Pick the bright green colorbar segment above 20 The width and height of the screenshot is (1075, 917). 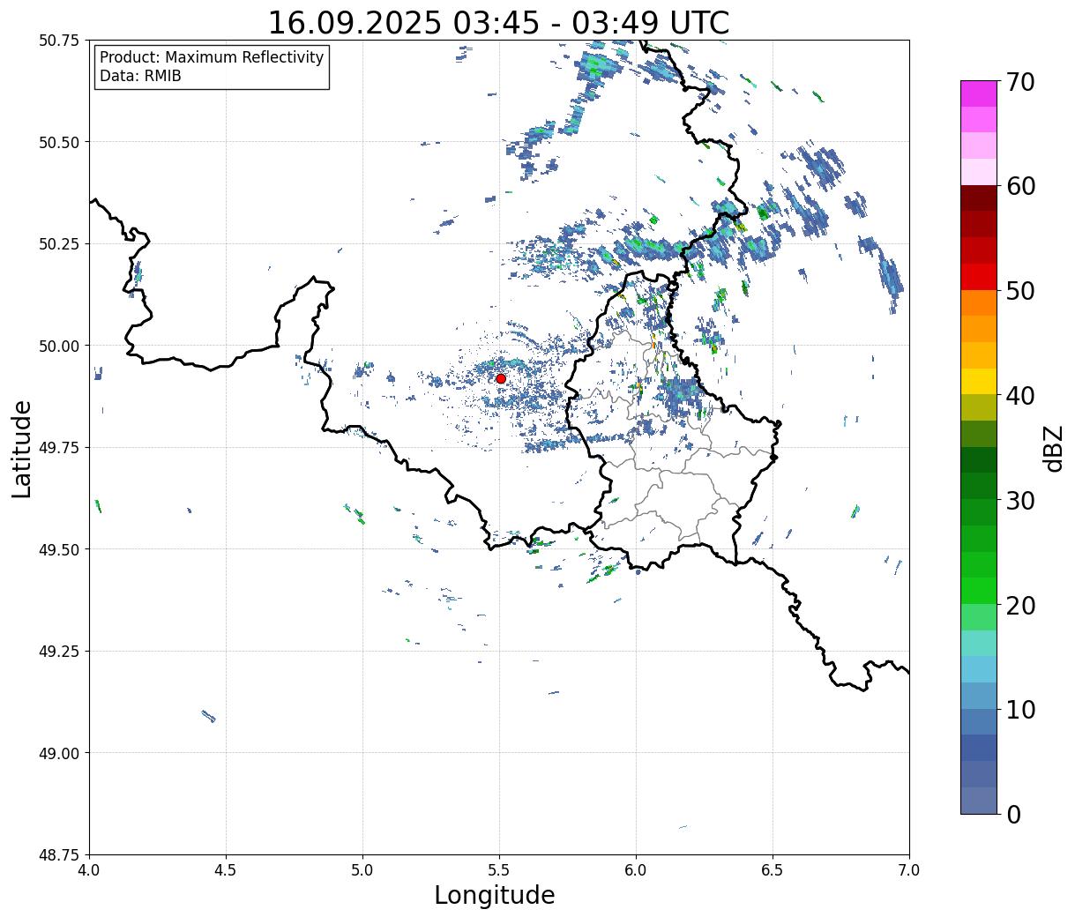[979, 591]
